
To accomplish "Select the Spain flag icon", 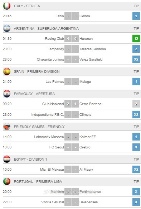I will click(7, 71).
